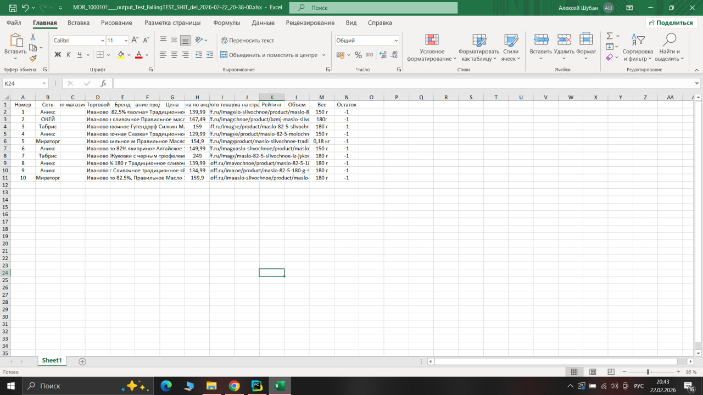The width and height of the screenshot is (703, 395).
Task: Apply borders using the borders icon
Action: click(x=100, y=55)
